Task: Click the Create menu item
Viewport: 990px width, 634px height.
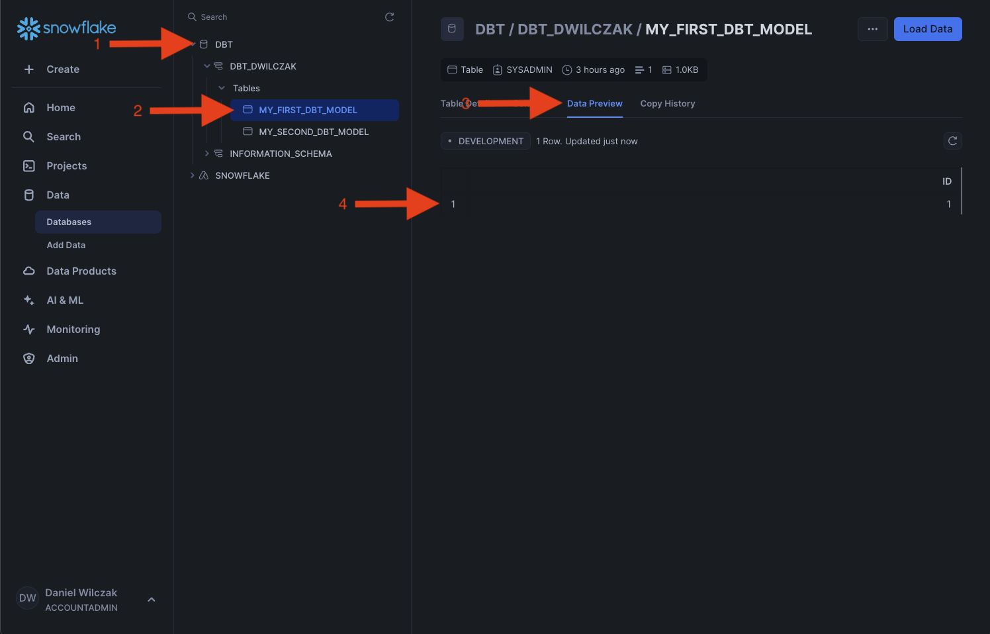Action: click(63, 69)
